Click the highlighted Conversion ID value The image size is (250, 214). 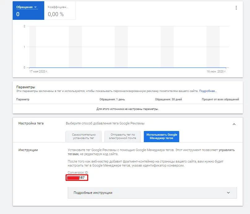[x=77, y=178]
